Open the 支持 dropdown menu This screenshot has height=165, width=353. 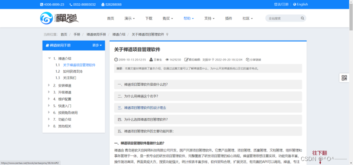pos(209,18)
